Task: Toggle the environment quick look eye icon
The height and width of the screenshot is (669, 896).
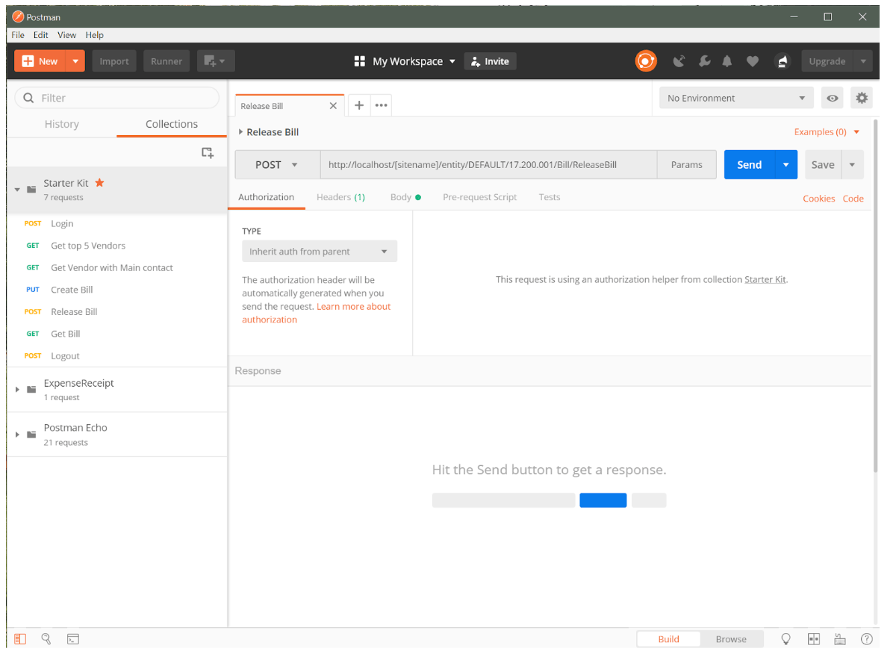Action: click(x=832, y=98)
